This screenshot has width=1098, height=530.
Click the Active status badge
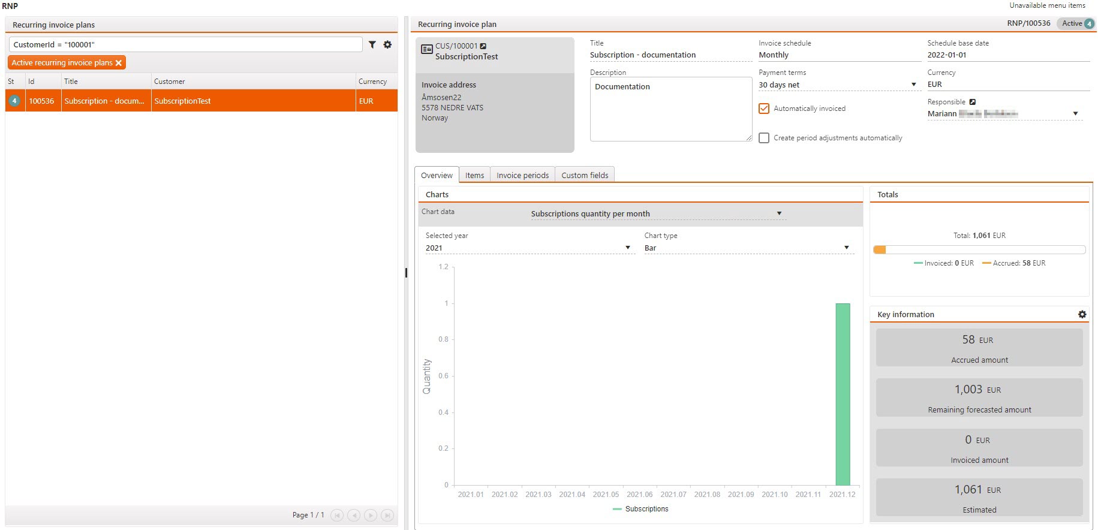(x=1076, y=23)
